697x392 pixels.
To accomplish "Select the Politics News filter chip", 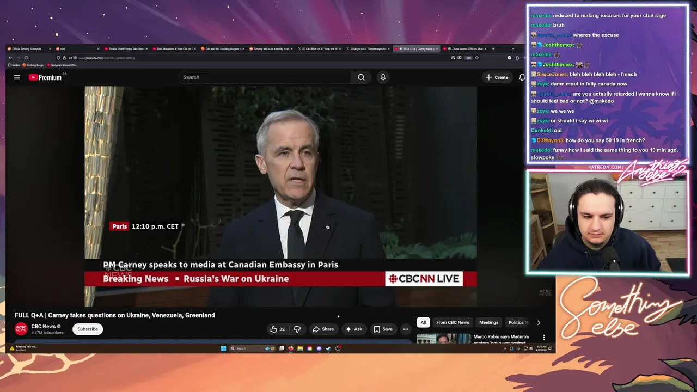I will point(518,322).
